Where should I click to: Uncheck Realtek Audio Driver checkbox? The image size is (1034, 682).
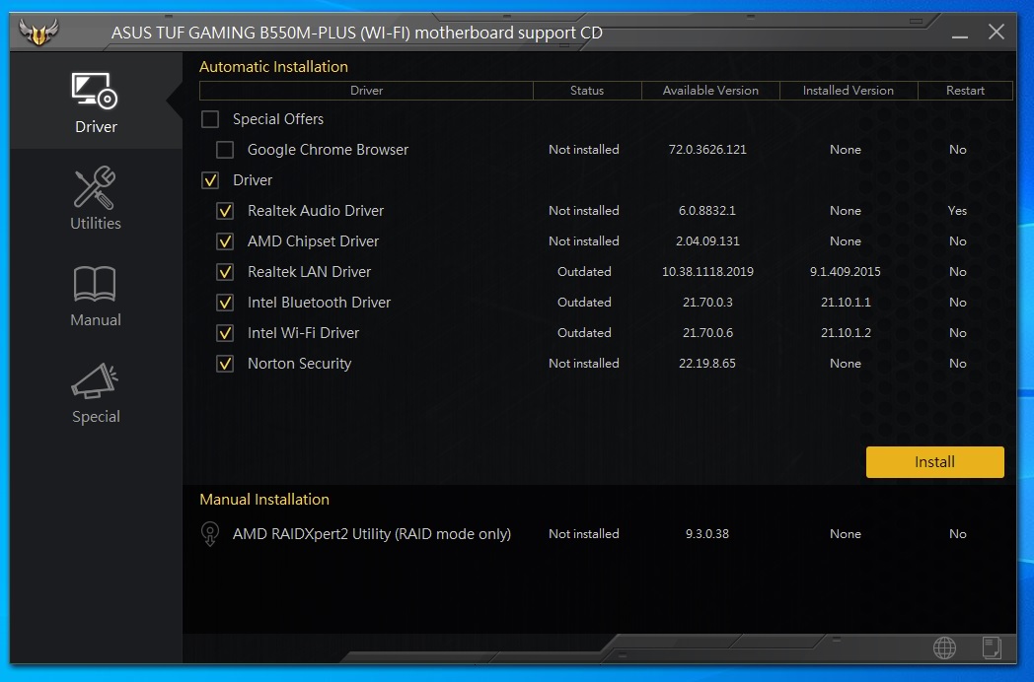click(x=225, y=211)
